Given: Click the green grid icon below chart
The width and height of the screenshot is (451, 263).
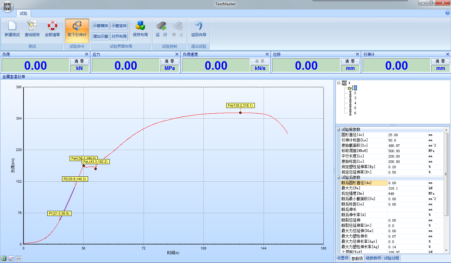Looking at the screenshot, I should coord(4,259).
